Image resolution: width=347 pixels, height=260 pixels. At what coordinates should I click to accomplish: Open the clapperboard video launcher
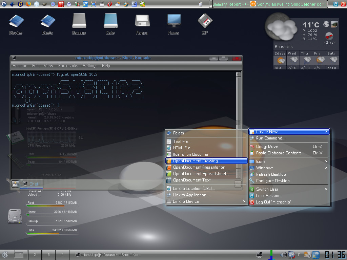[x=102, y=4]
